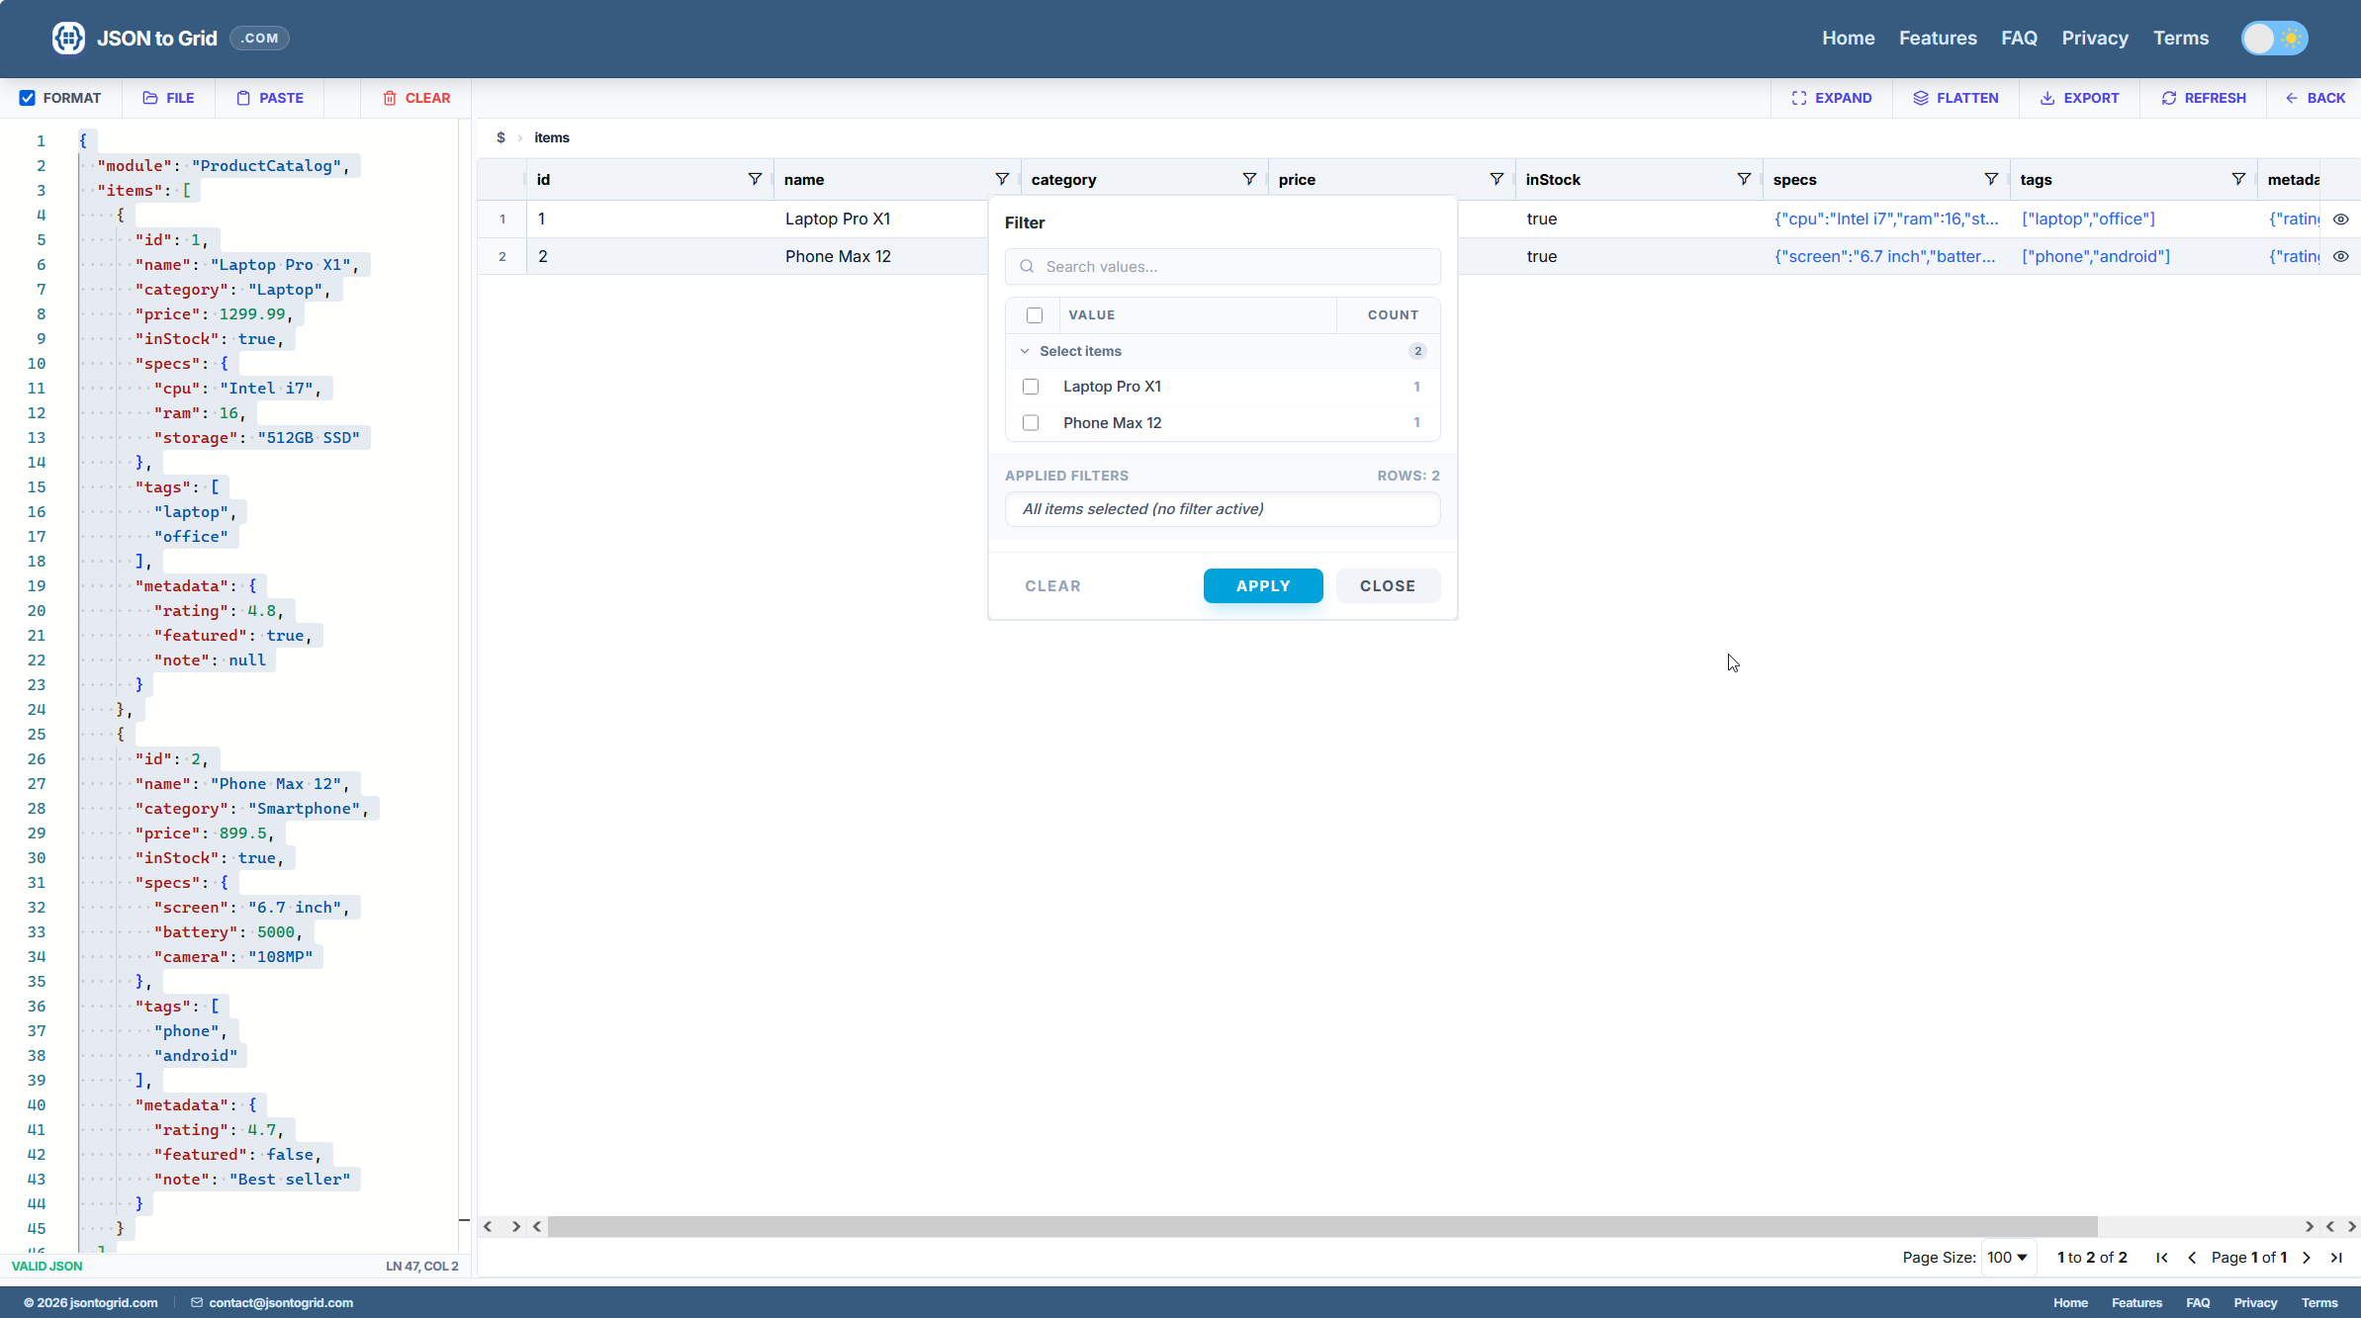
Task: Click EXPAND grid button
Action: click(1832, 98)
